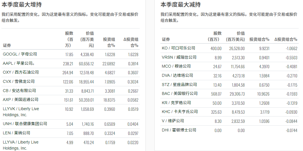This screenshot has height=151, width=303.
Task: Select LLYVK / Liberty Live Holdings, Inc.
Action: coord(21,112)
